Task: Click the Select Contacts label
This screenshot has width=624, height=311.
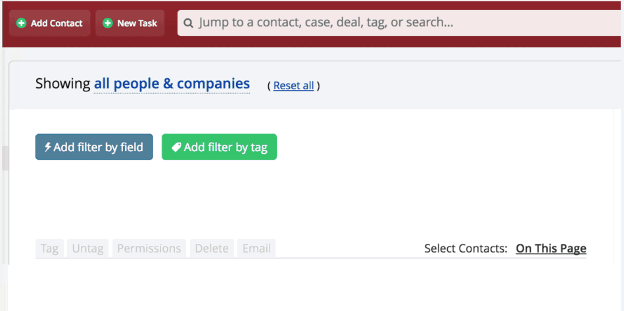Action: click(x=466, y=249)
